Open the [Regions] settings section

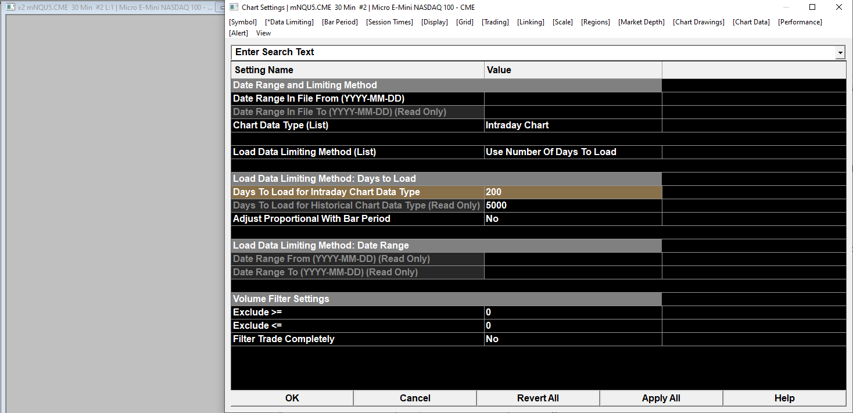[x=596, y=22]
